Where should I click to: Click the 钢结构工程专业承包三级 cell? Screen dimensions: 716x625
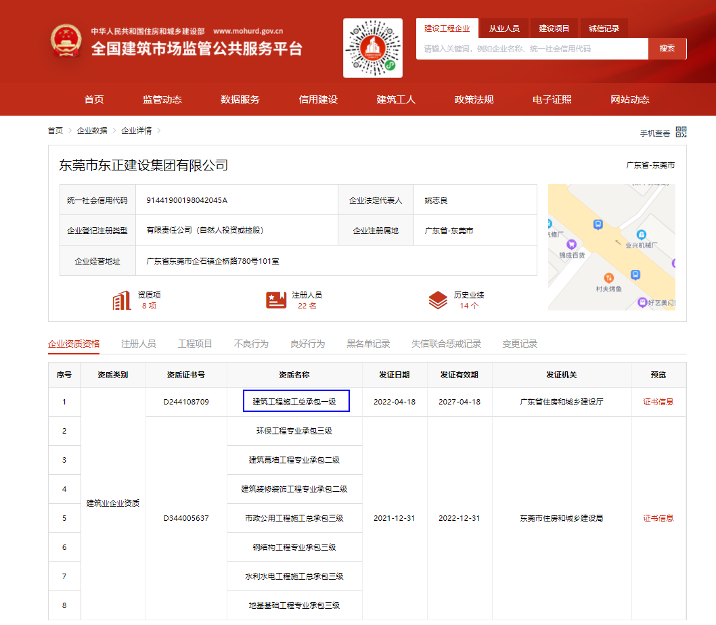pyautogui.click(x=294, y=547)
